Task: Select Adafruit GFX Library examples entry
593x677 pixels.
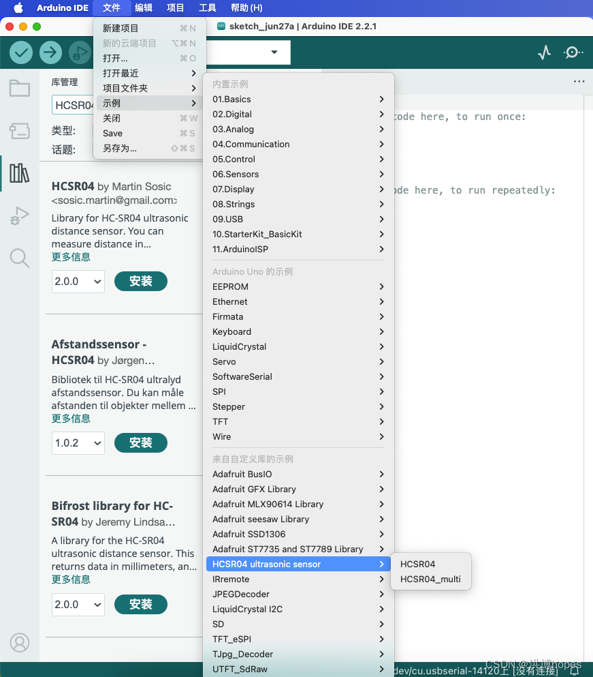Action: click(x=298, y=490)
